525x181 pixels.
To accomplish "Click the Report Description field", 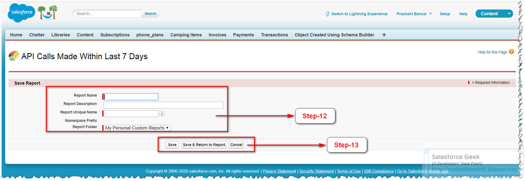I will 163,105.
